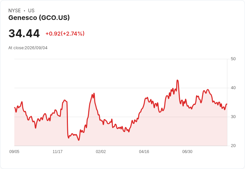Click the 02/02 x-axis date label
The height and width of the screenshot is (169, 245).
tap(101, 152)
